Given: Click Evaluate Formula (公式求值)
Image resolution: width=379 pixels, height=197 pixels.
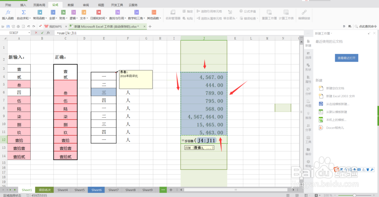Looking at the screenshot, I should (248, 11).
